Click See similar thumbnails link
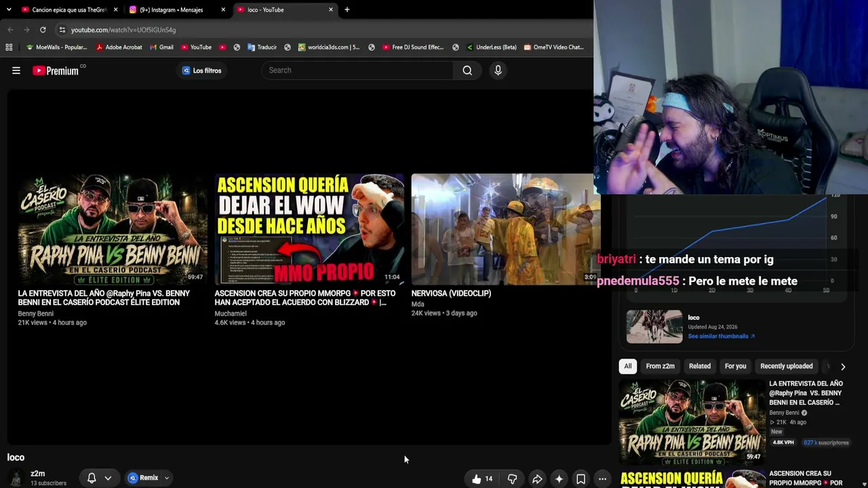The image size is (868, 488). (721, 336)
